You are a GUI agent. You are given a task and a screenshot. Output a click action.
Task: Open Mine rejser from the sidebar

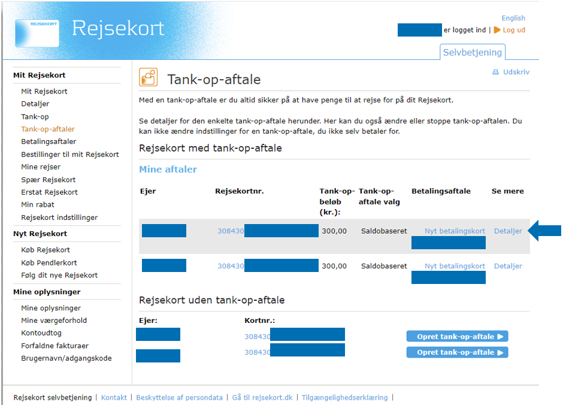pos(41,167)
